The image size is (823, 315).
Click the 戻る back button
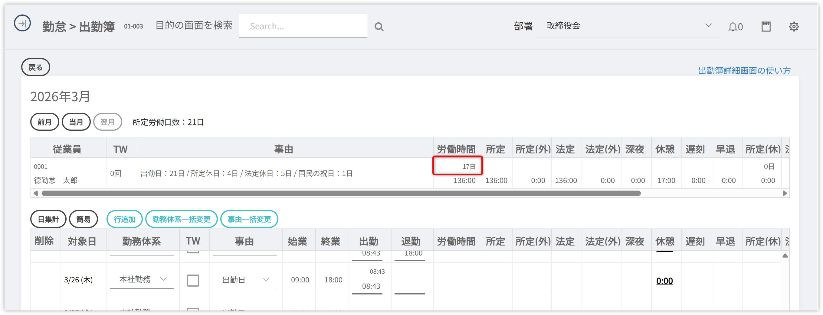35,67
